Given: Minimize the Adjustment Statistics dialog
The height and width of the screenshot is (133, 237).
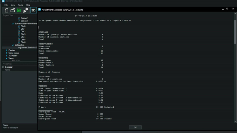Looking at the screenshot, I should click(223, 9).
